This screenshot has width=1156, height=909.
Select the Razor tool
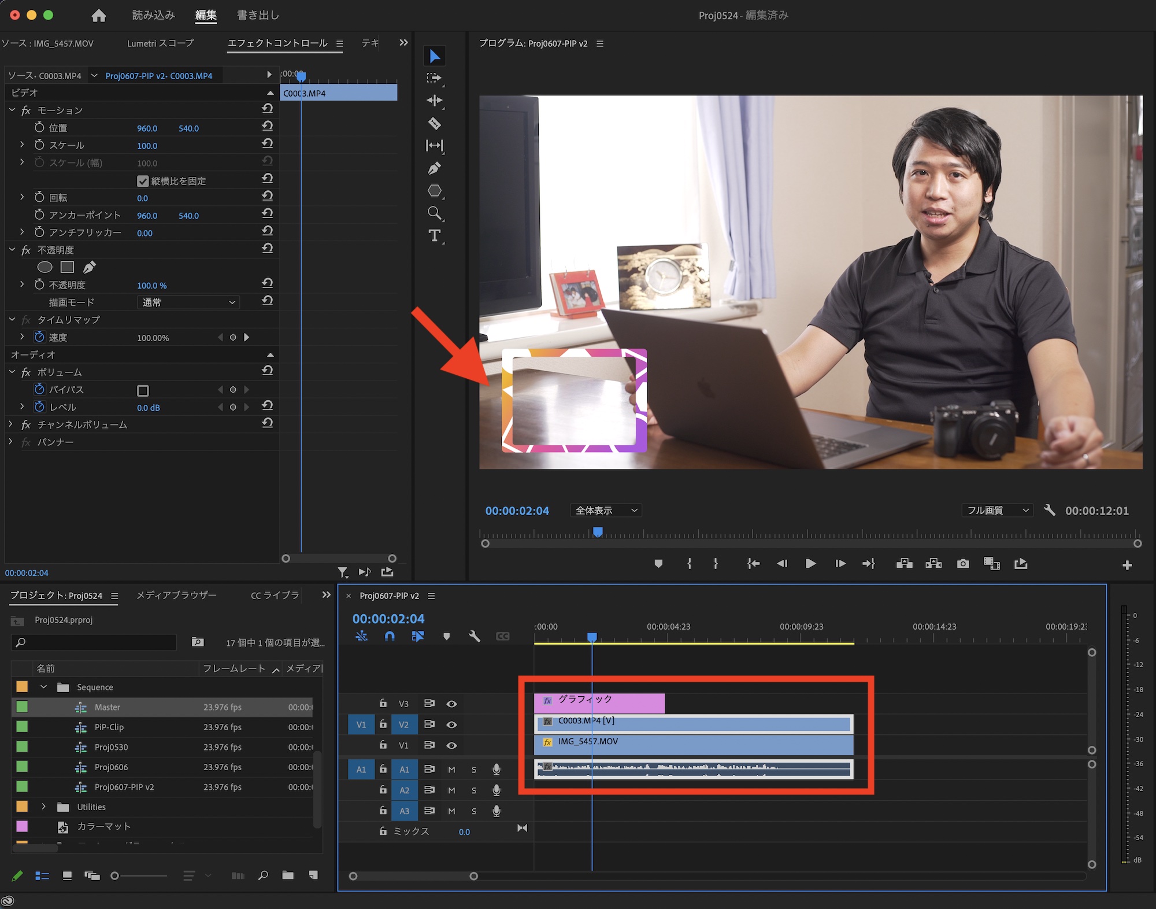(x=434, y=123)
